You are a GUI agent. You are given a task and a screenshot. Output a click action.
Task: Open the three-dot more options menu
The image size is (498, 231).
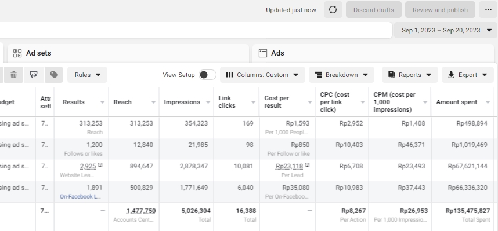point(488,10)
